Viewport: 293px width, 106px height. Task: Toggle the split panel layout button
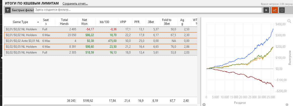282,10
